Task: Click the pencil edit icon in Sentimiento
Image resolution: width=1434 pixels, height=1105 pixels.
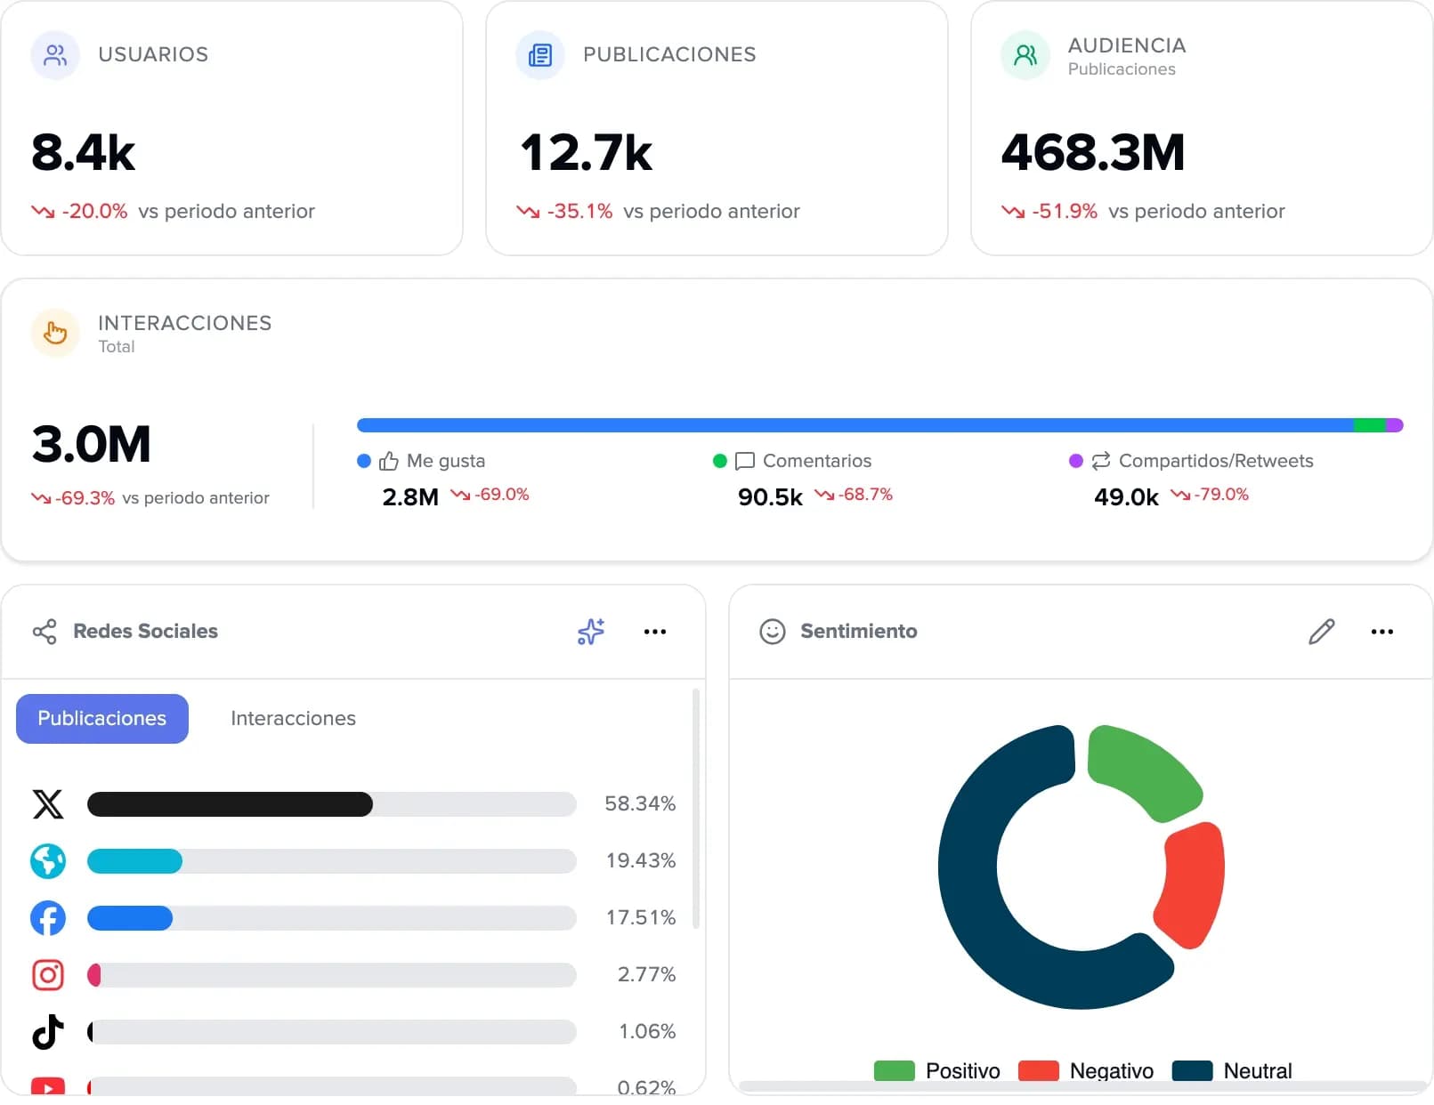Action: pos(1322,632)
